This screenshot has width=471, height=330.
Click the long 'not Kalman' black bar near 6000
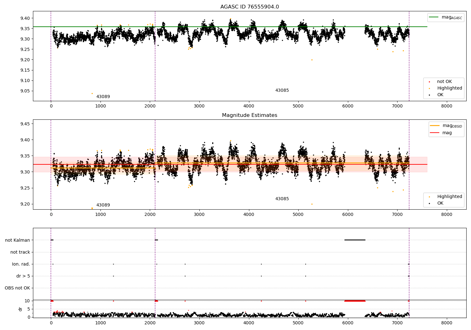coord(355,240)
